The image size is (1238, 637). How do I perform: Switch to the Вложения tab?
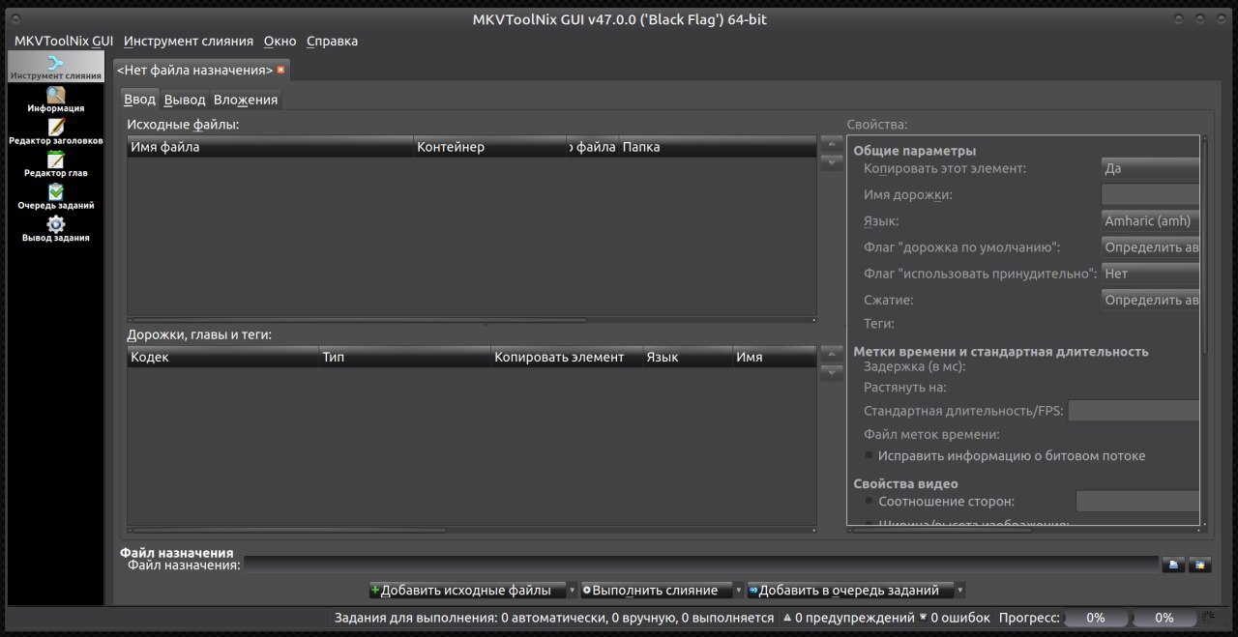click(246, 100)
